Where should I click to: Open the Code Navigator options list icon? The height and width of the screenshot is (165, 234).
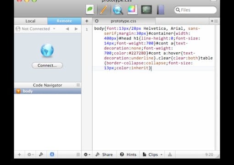[78, 85]
